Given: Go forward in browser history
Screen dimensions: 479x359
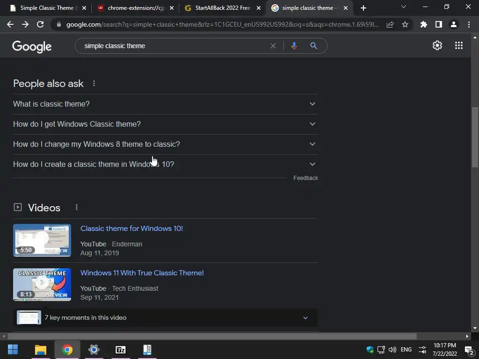Looking at the screenshot, I should [x=25, y=24].
